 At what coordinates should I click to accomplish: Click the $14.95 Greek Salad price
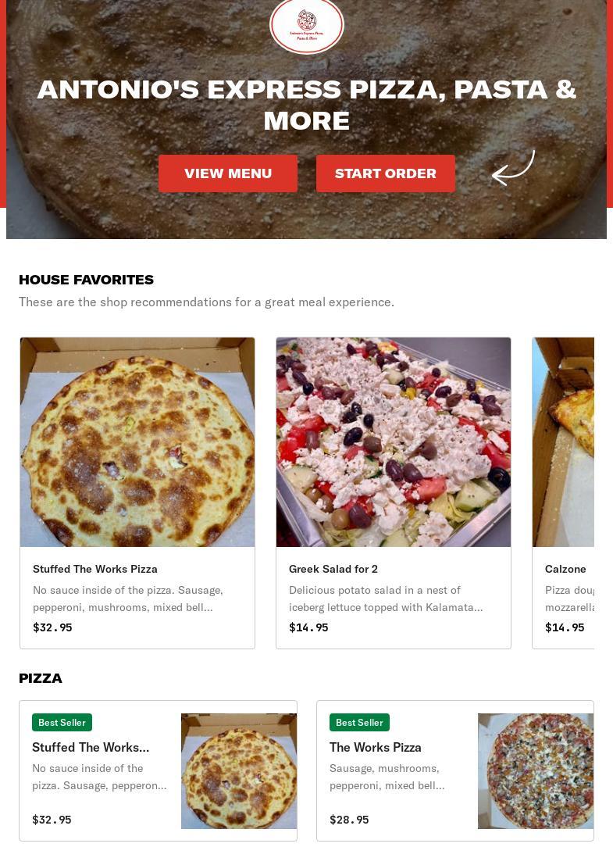point(308,627)
